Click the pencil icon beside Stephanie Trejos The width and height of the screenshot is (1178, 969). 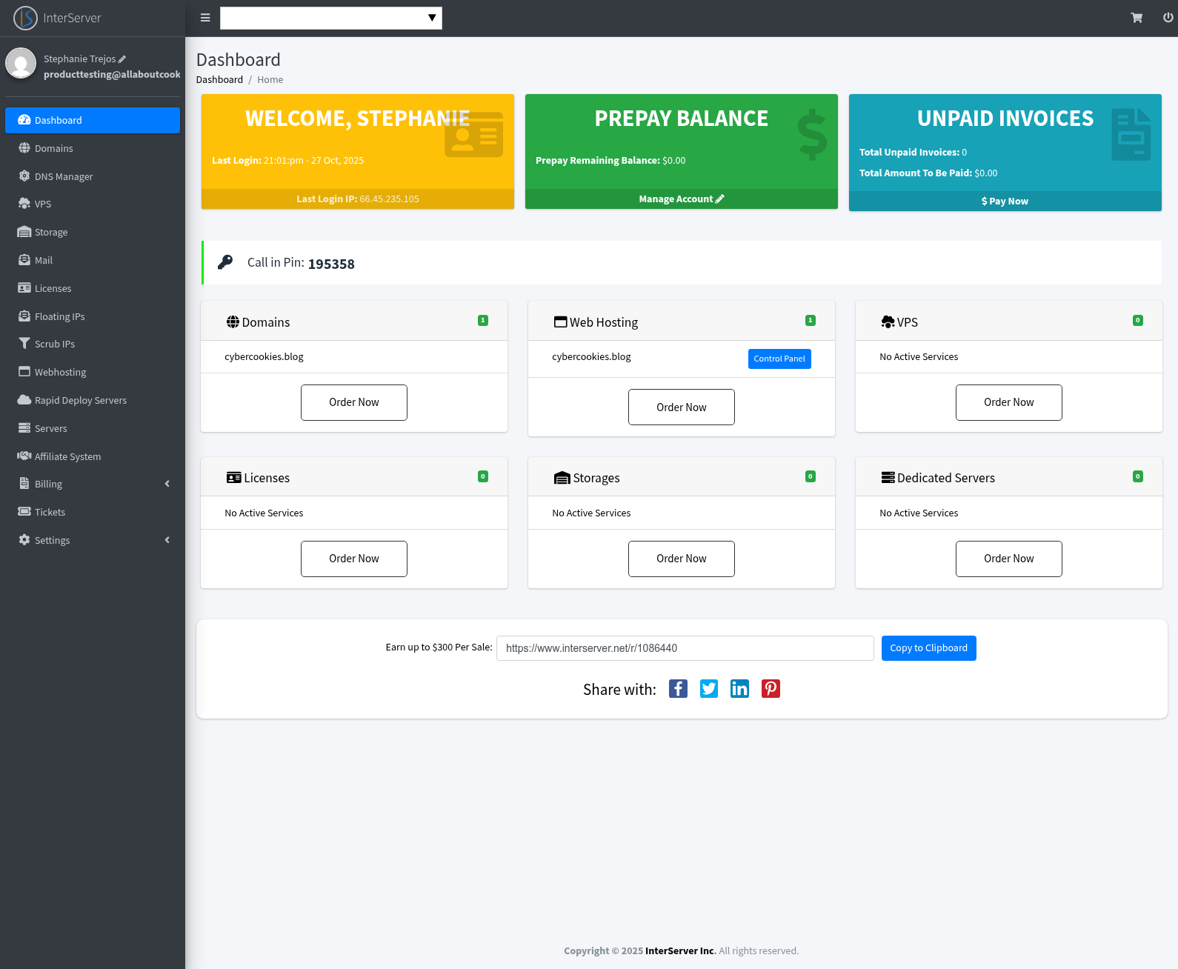(122, 59)
